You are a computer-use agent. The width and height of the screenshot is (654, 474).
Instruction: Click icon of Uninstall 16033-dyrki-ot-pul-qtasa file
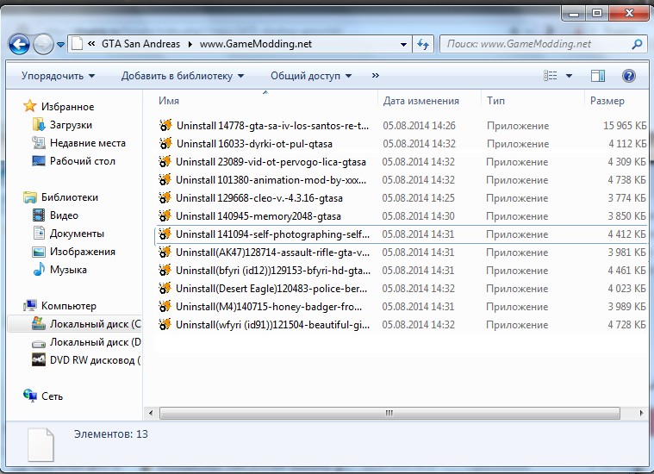[x=165, y=143]
